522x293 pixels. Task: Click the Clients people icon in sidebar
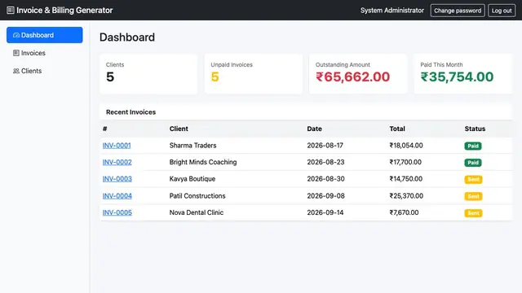click(x=16, y=71)
